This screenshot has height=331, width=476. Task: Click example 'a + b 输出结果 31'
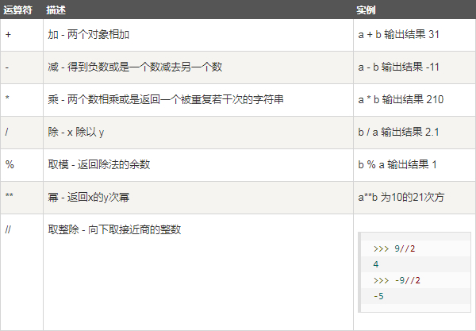[399, 35]
